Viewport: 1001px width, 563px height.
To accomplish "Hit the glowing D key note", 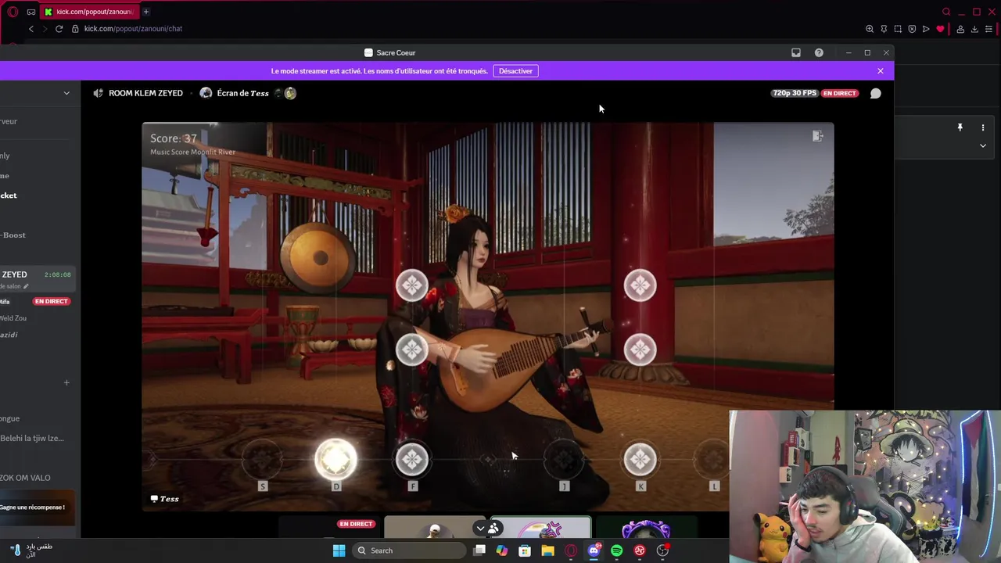I will click(x=335, y=459).
